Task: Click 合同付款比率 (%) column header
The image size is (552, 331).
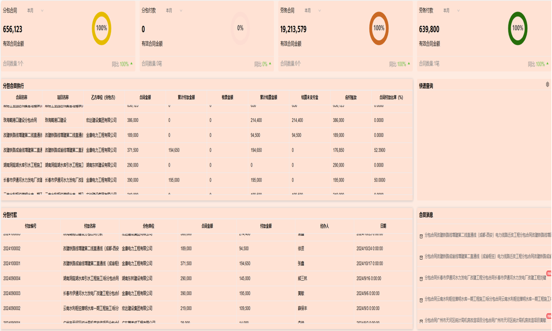Action: [x=391, y=98]
